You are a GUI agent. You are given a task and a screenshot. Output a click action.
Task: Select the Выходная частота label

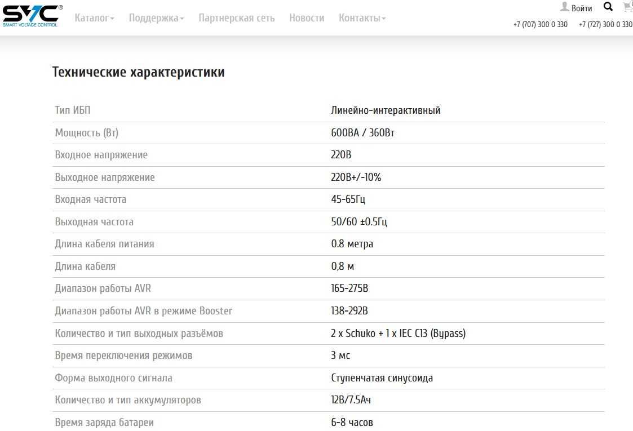94,222
